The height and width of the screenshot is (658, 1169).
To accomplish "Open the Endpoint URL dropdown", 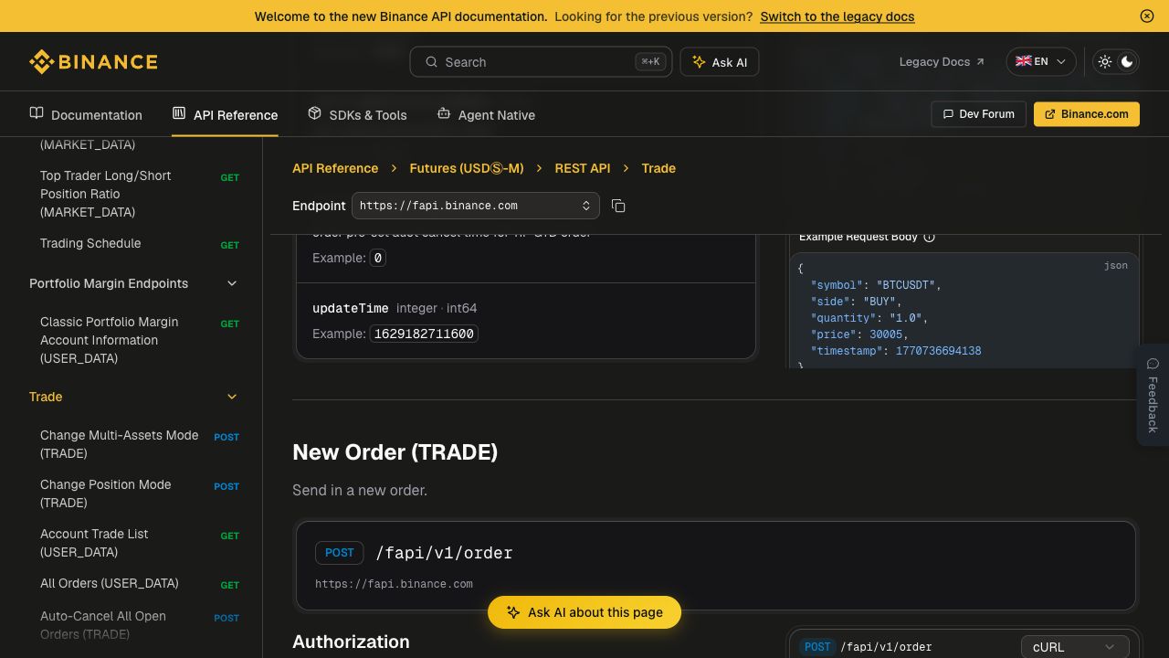I will coord(476,206).
